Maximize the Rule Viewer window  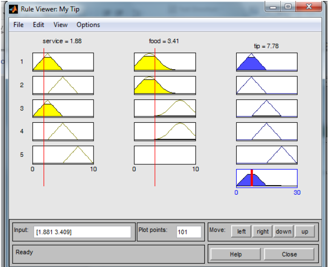tap(288, 7)
